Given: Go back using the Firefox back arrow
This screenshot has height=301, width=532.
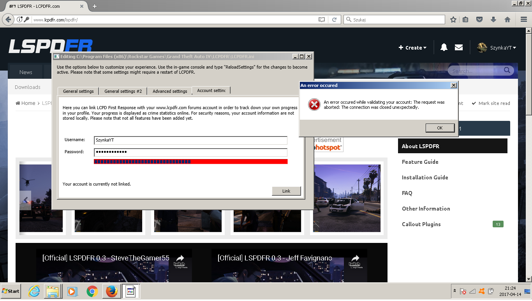Looking at the screenshot, I should (x=9, y=19).
